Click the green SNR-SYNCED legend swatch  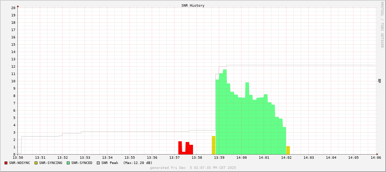tap(68, 163)
